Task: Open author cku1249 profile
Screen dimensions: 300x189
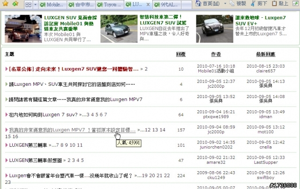Action: click(x=216, y=178)
